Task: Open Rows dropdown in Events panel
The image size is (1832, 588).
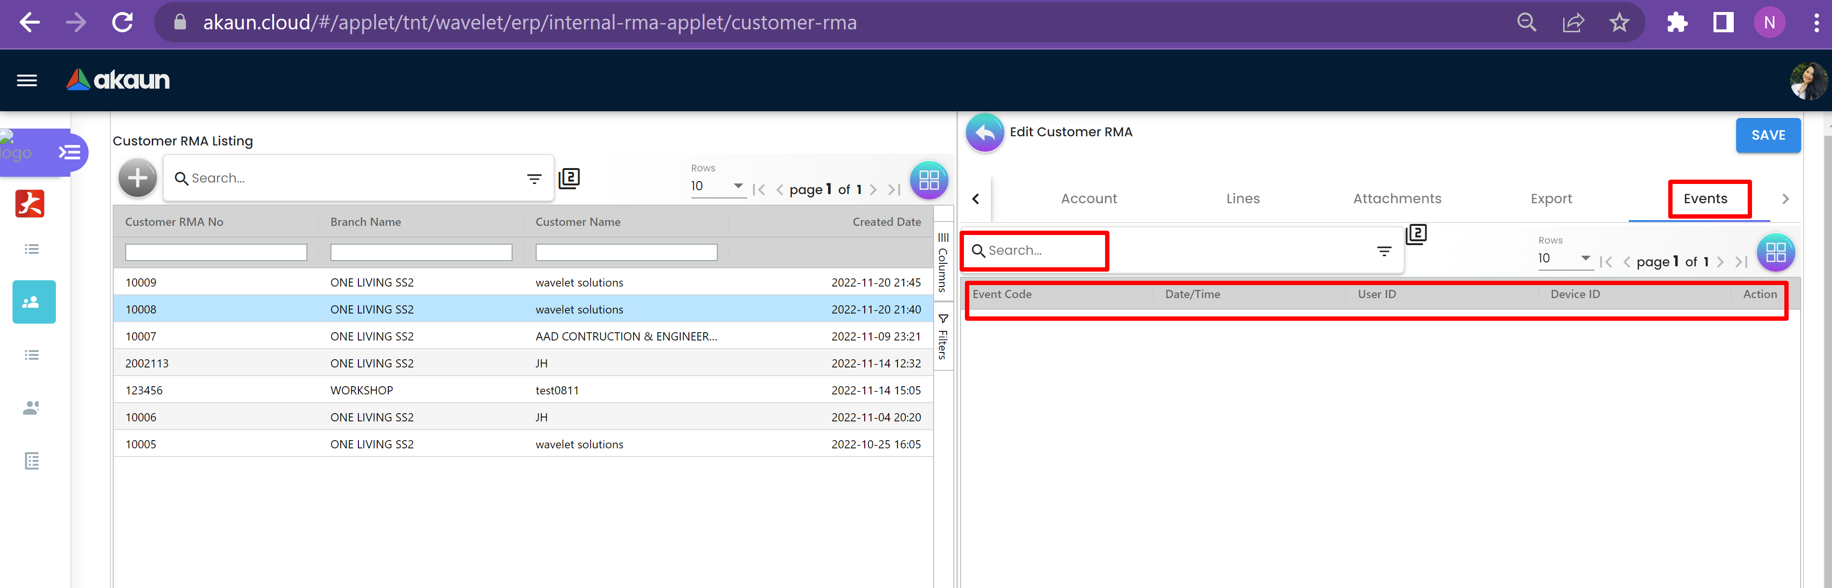Action: coord(1564,259)
